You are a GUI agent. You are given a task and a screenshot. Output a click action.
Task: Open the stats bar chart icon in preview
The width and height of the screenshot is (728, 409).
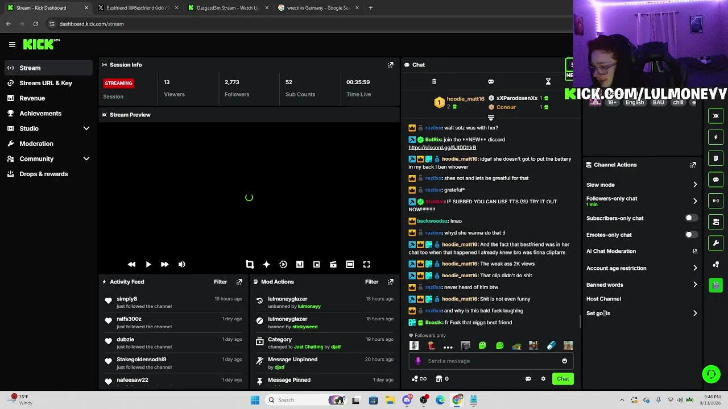300,264
